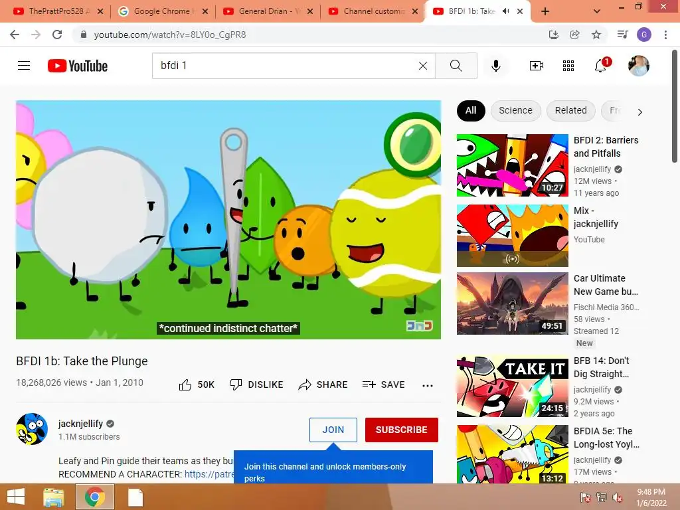Open the Action Center flag icon
This screenshot has width=680, height=510.
(x=586, y=497)
